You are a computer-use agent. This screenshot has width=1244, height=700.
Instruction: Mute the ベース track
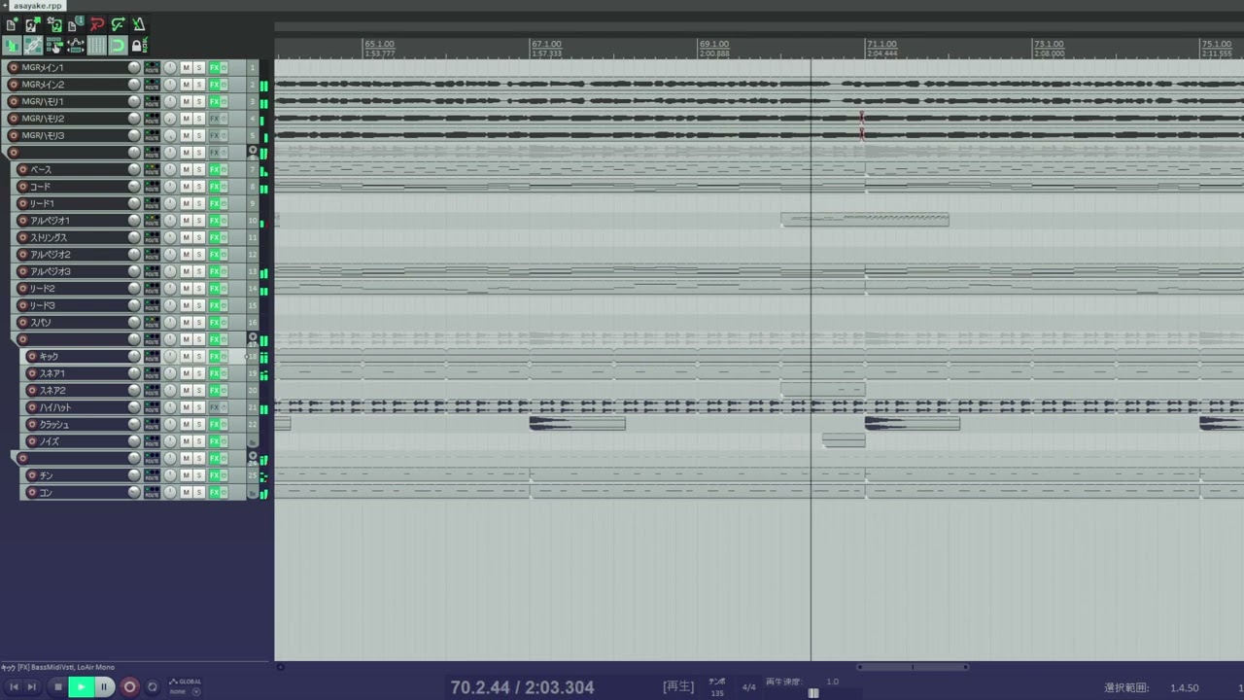click(x=186, y=169)
